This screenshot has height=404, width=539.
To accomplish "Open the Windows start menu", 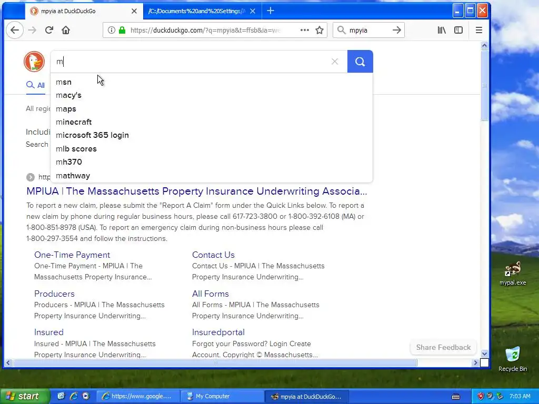I will click(24, 396).
